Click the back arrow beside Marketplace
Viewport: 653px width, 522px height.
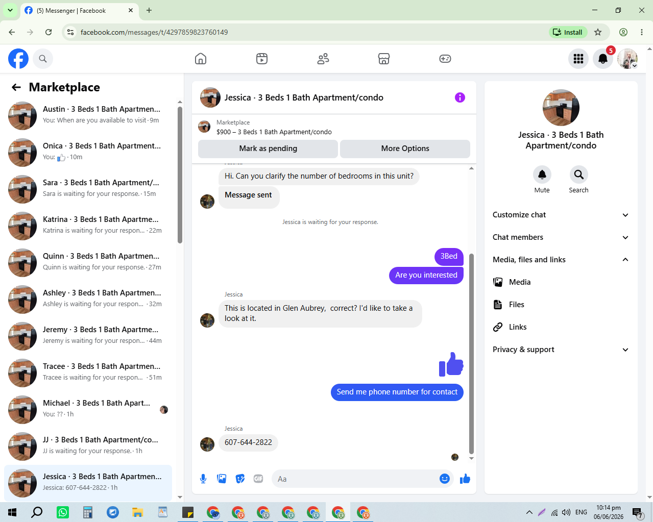click(16, 87)
